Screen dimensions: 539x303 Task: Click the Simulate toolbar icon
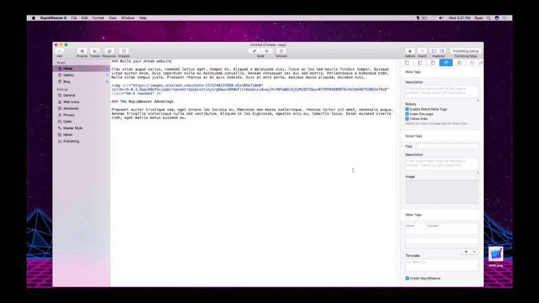tap(281, 51)
